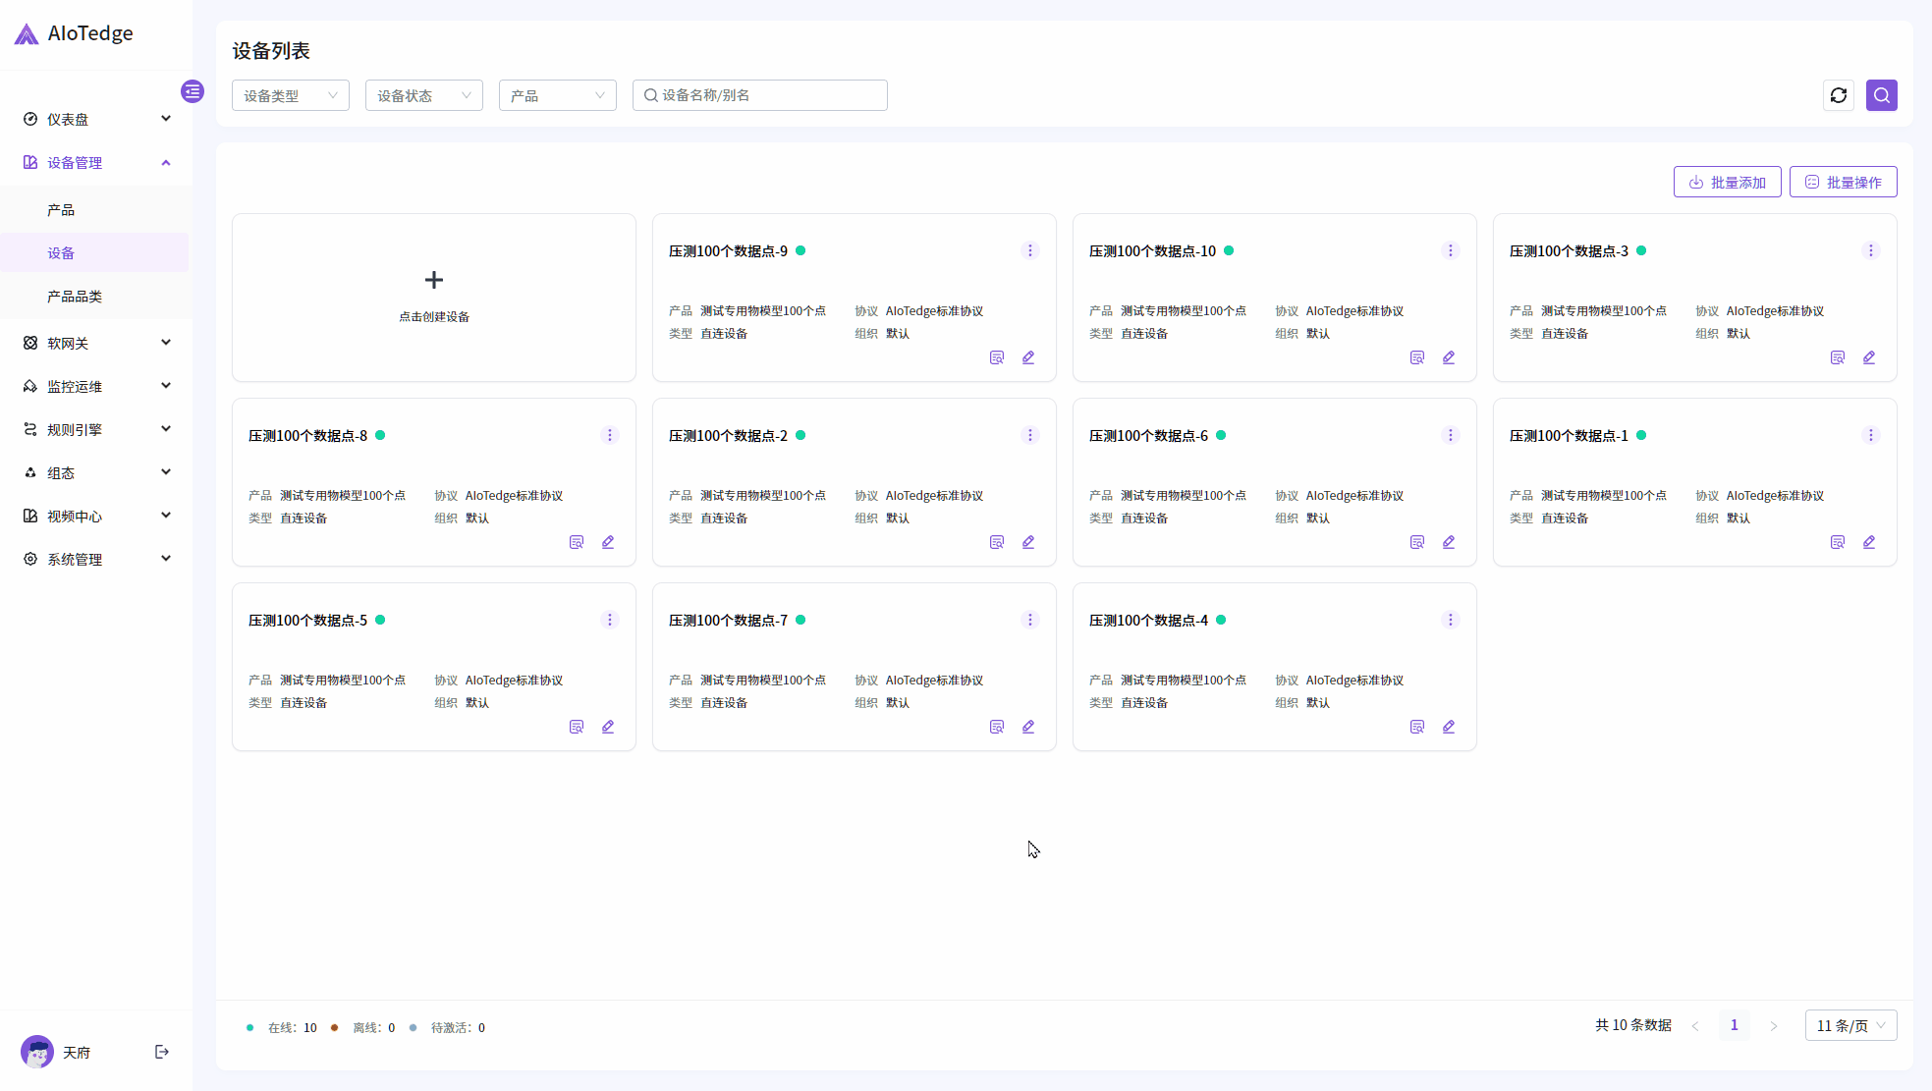
Task: Click the 点击创建设备 plus card
Action: [x=434, y=295]
